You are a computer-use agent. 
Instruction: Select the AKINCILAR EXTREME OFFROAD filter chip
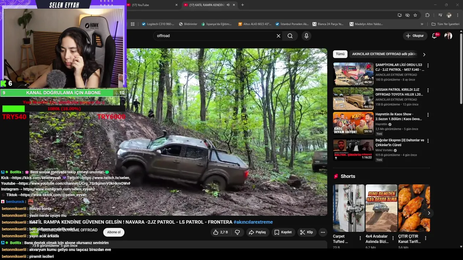coord(384,54)
